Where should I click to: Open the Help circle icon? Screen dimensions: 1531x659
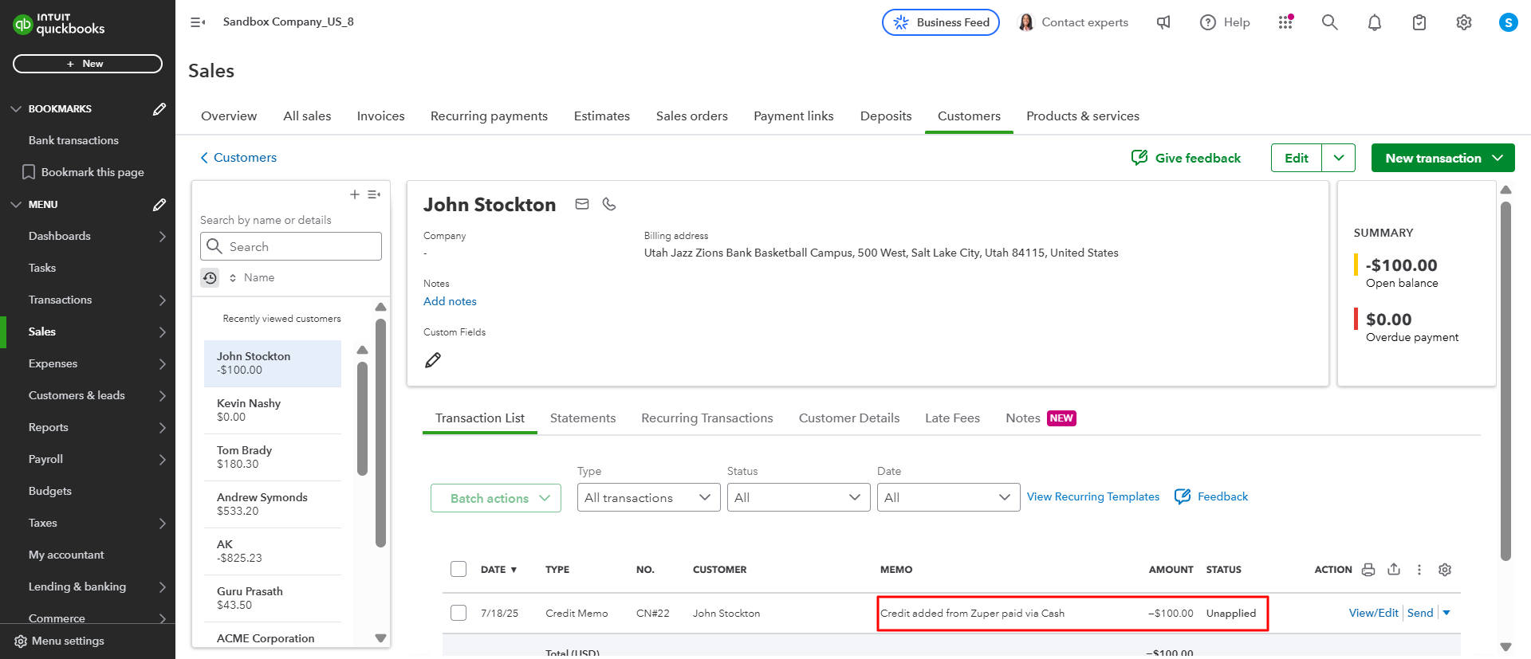tap(1208, 22)
